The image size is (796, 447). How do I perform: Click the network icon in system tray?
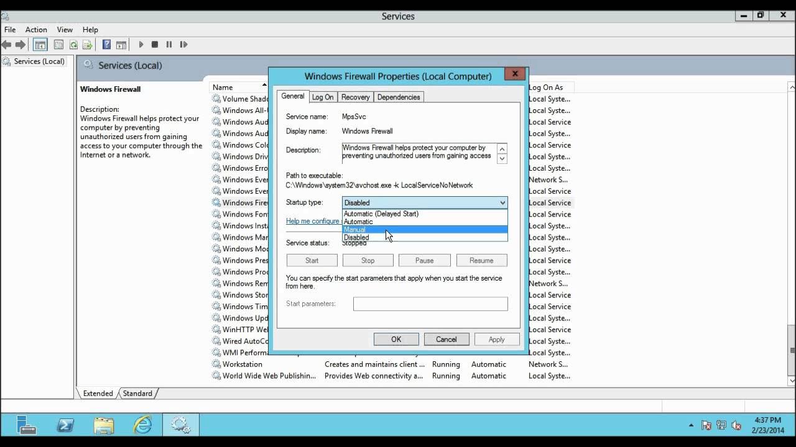pyautogui.click(x=721, y=425)
